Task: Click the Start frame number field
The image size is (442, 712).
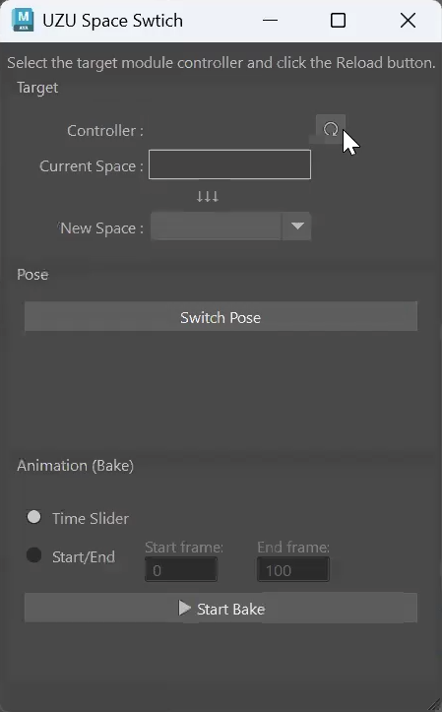Action: pyautogui.click(x=181, y=570)
